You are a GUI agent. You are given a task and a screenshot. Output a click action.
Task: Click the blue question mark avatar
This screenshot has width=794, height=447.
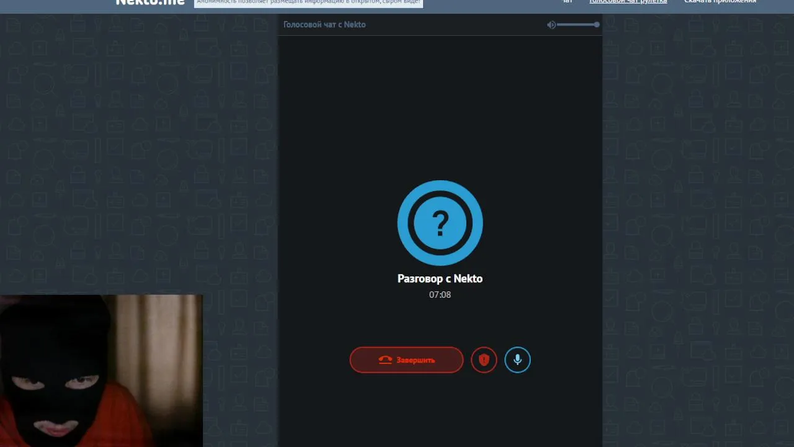pos(440,223)
